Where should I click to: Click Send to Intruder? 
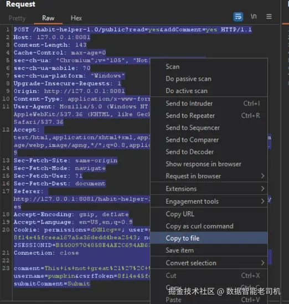209,104
